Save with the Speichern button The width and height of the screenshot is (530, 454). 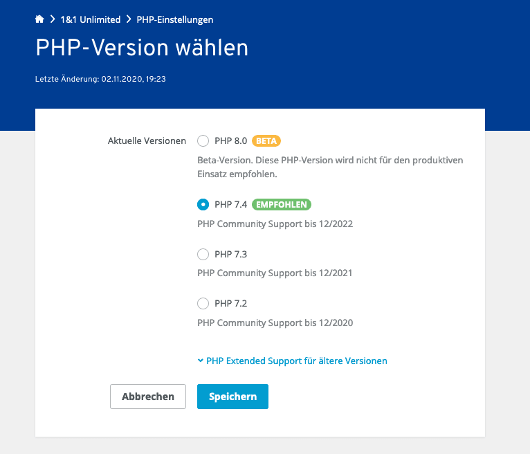pyautogui.click(x=233, y=397)
